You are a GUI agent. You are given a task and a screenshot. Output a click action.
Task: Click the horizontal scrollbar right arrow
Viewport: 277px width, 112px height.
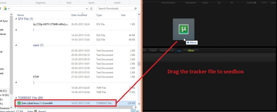pyautogui.click(x=136, y=107)
